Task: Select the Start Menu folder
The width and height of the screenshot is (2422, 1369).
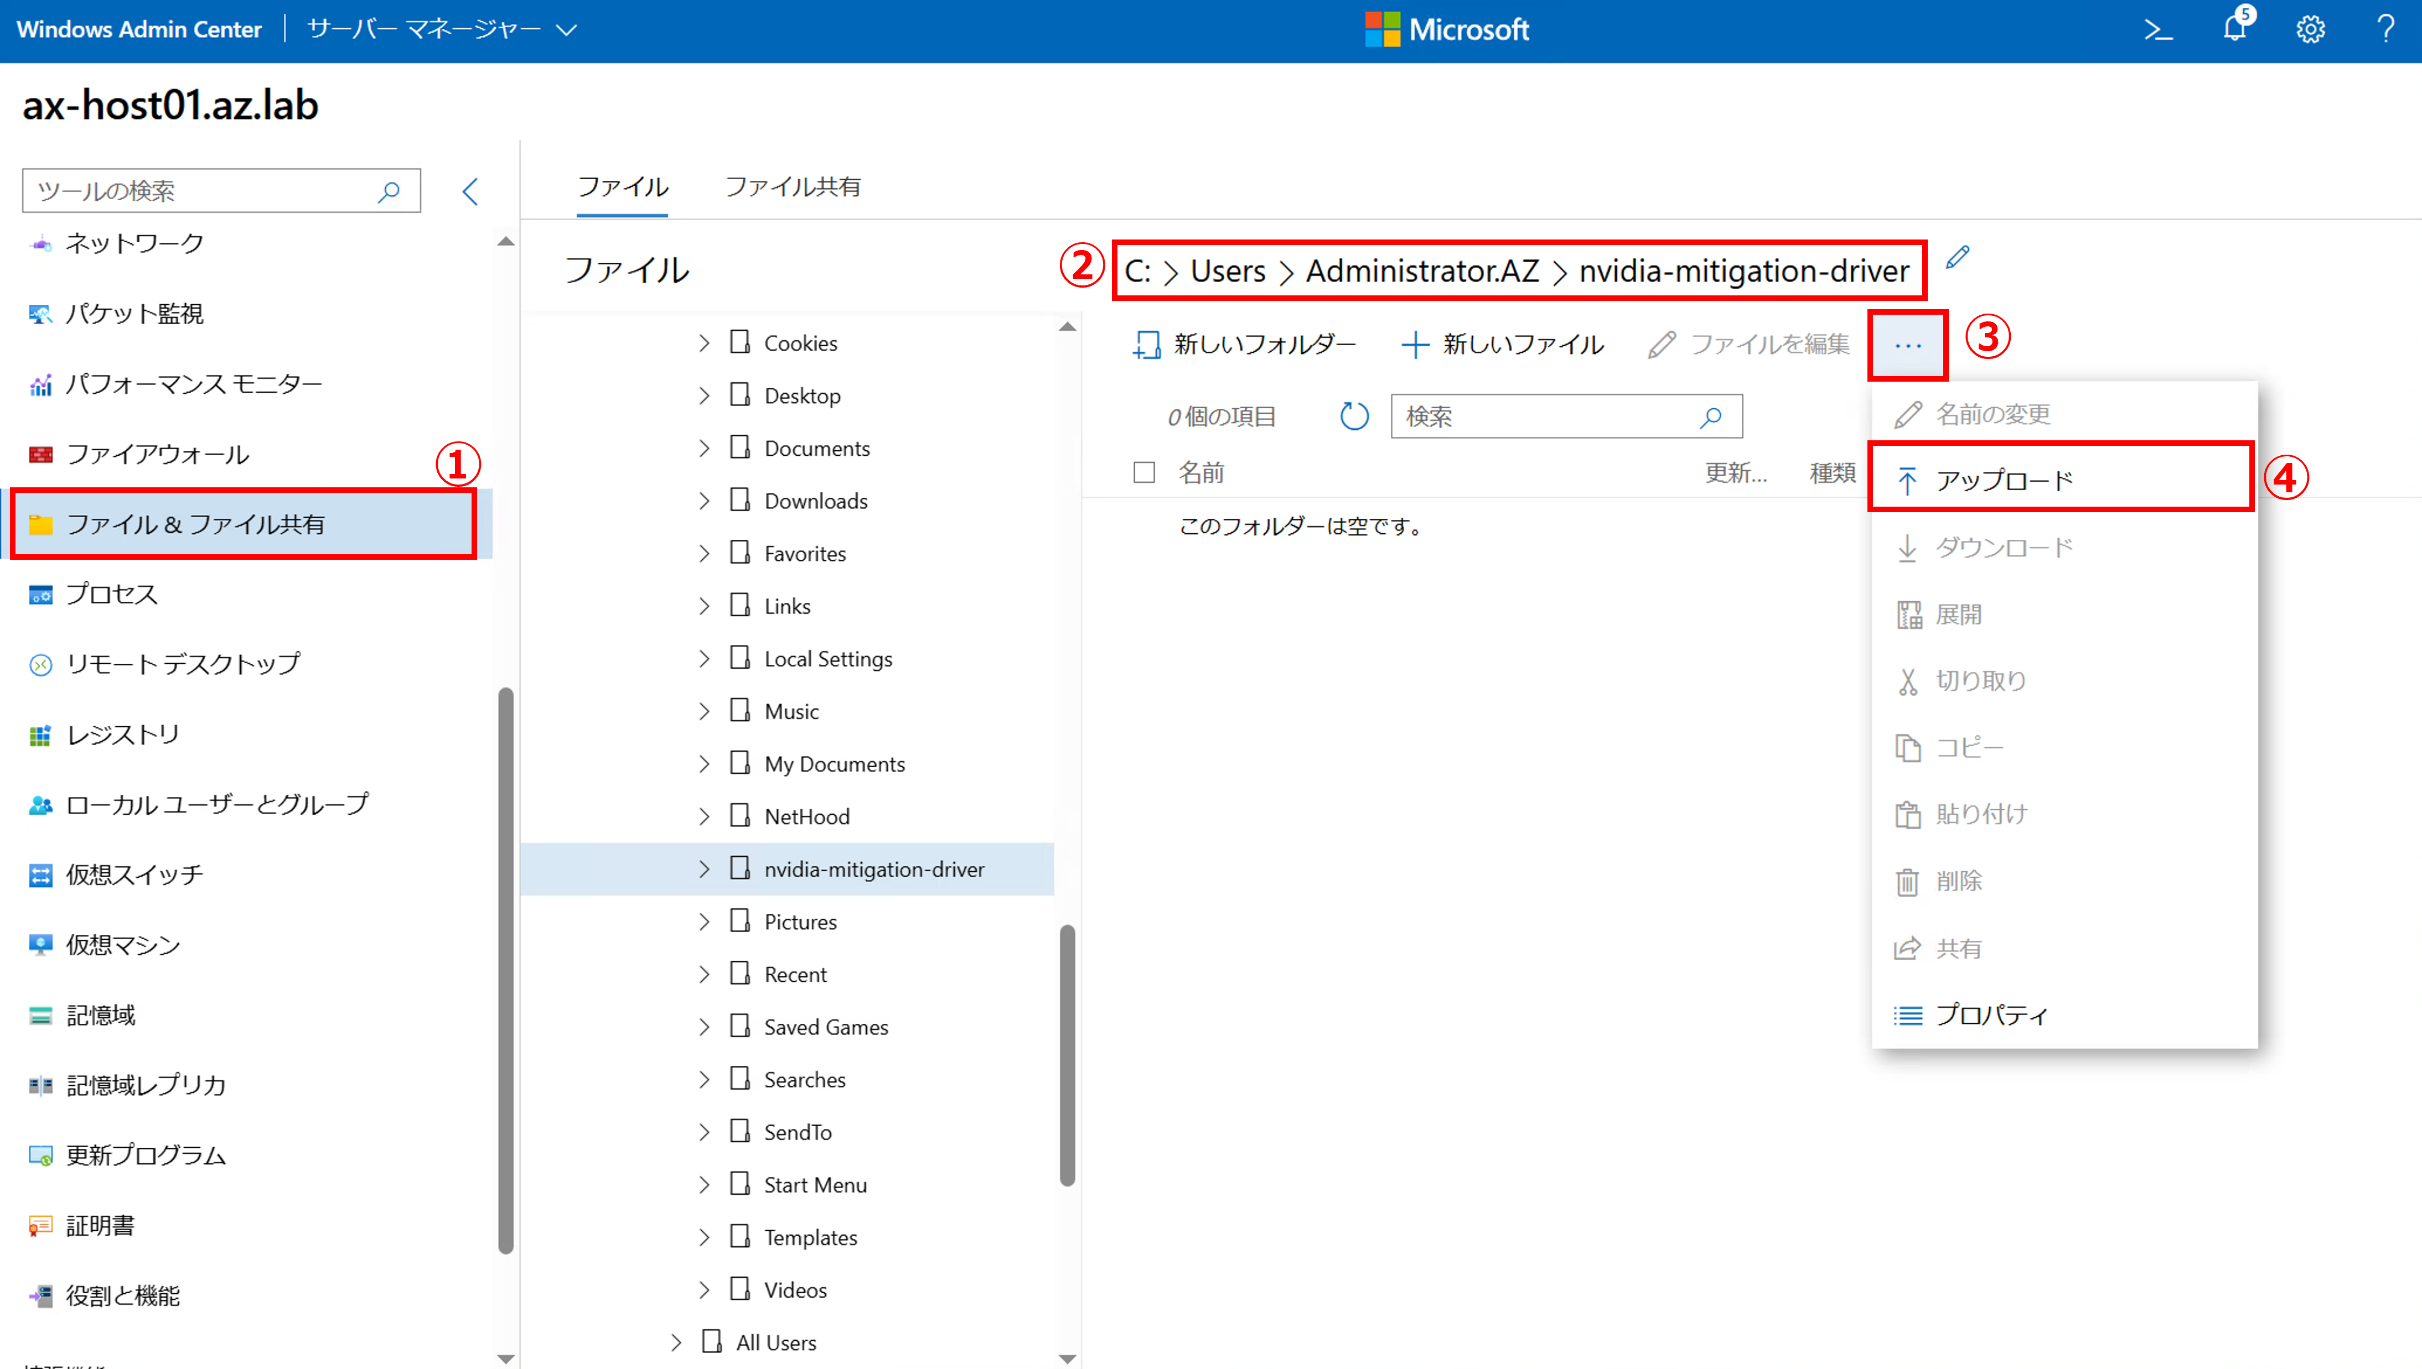Action: 815,1186
